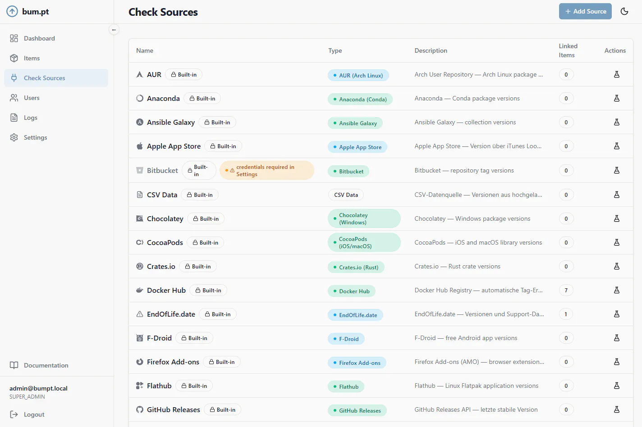The height and width of the screenshot is (427, 642).
Task: Click the Docker Hub linked items count 7
Action: coord(566,290)
